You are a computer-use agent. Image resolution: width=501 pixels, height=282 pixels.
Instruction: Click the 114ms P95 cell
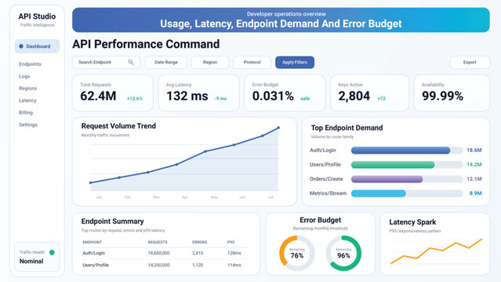(x=234, y=265)
